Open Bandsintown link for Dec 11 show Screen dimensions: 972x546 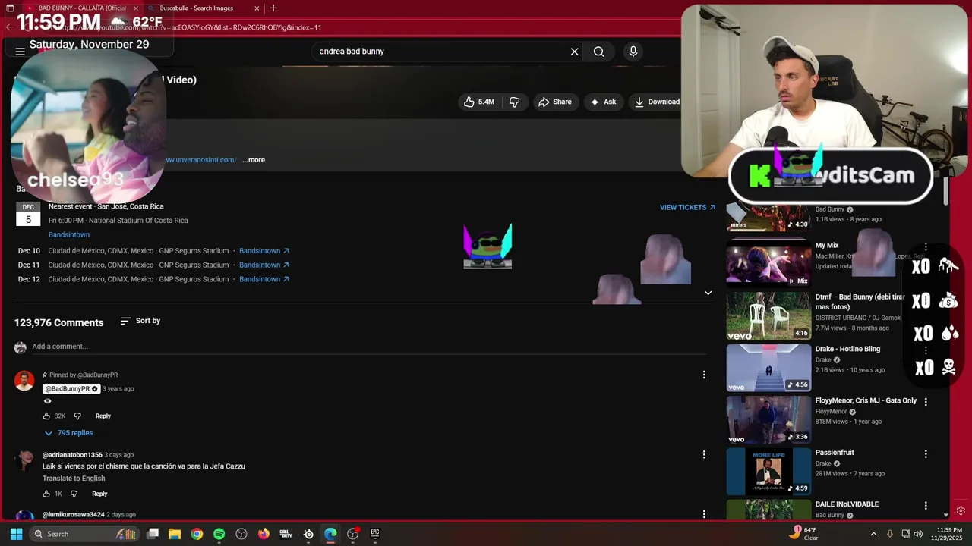(x=264, y=265)
